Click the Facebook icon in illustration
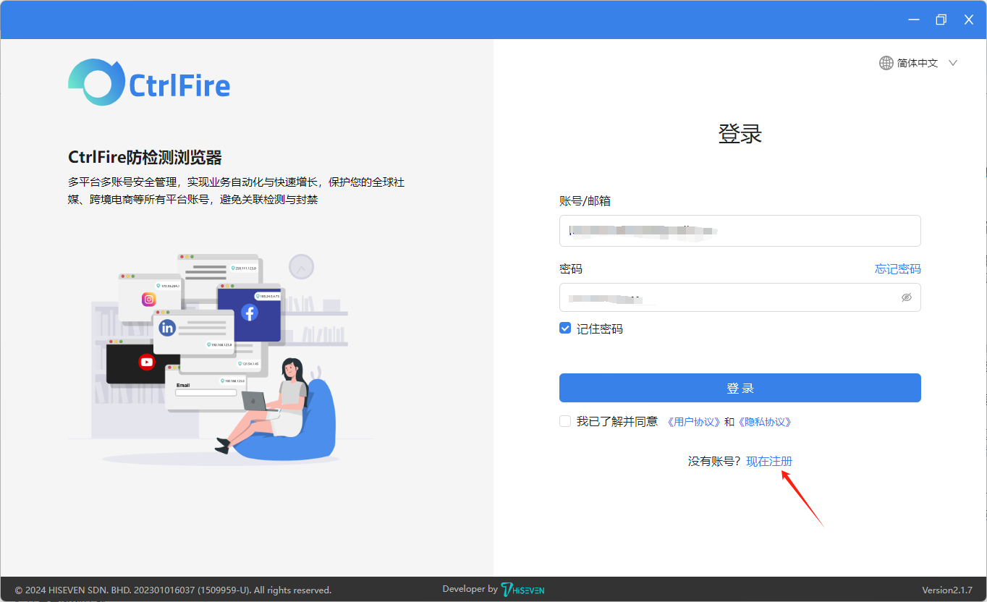Viewport: 987px width, 602px height. pos(250,313)
